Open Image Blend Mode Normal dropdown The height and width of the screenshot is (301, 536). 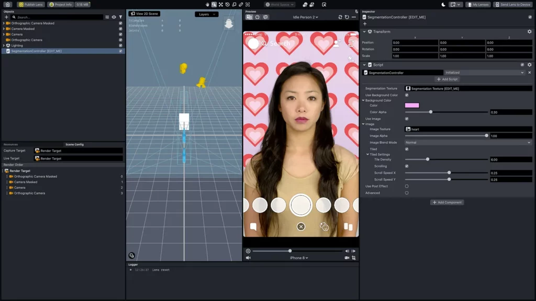468,142
